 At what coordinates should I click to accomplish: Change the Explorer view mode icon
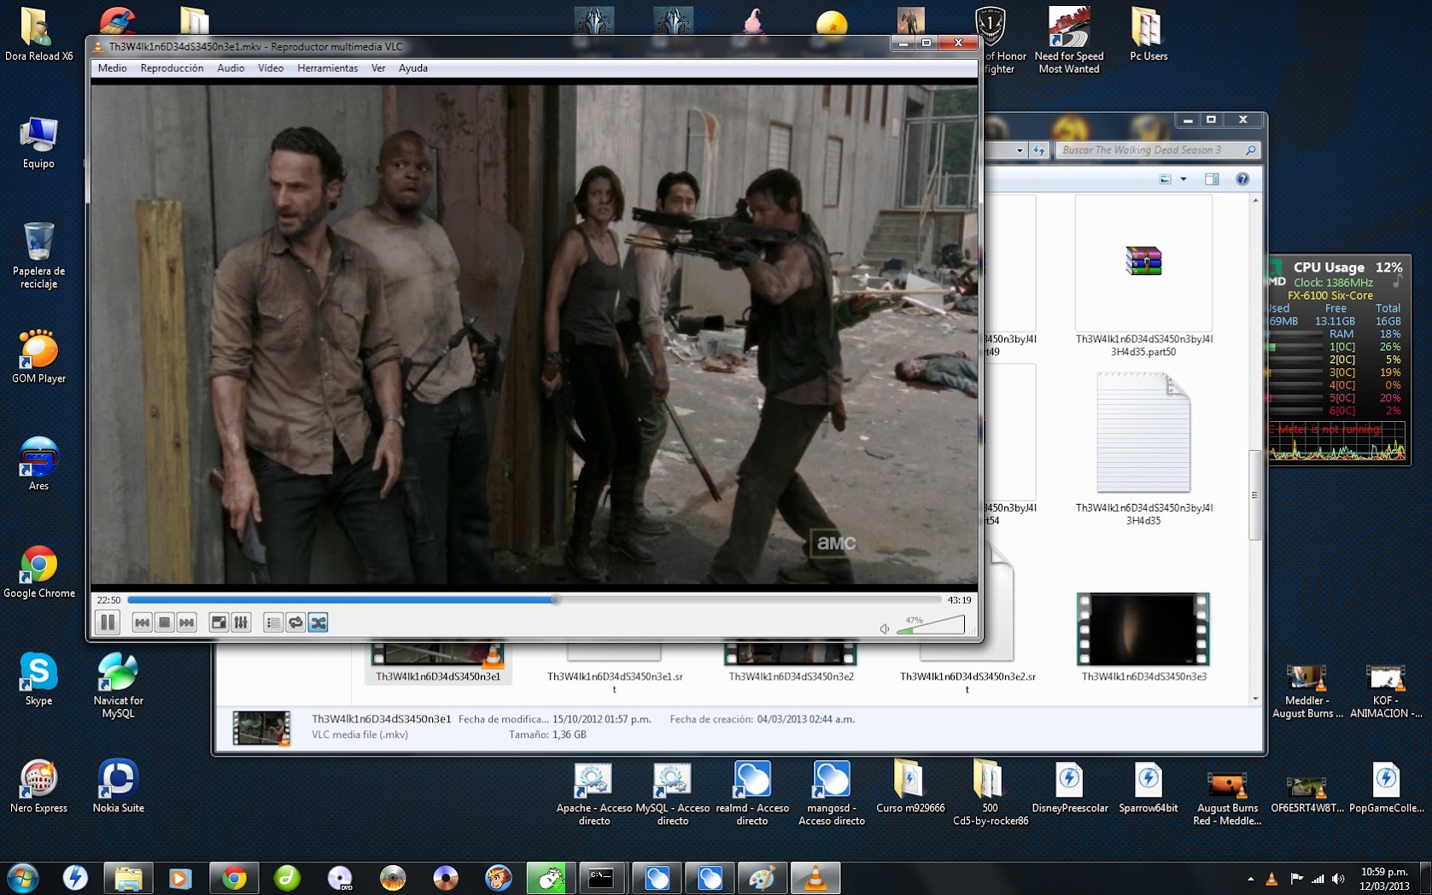1166,178
